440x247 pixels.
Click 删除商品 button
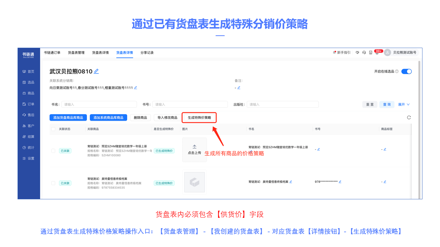coord(140,118)
